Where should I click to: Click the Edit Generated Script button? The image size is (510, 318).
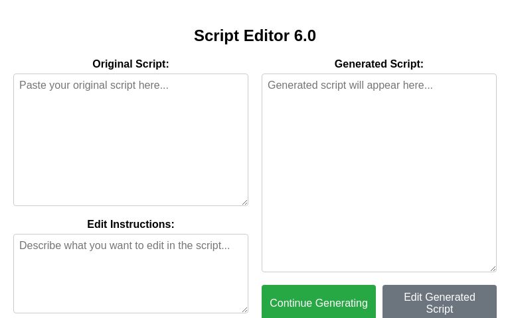click(440, 302)
